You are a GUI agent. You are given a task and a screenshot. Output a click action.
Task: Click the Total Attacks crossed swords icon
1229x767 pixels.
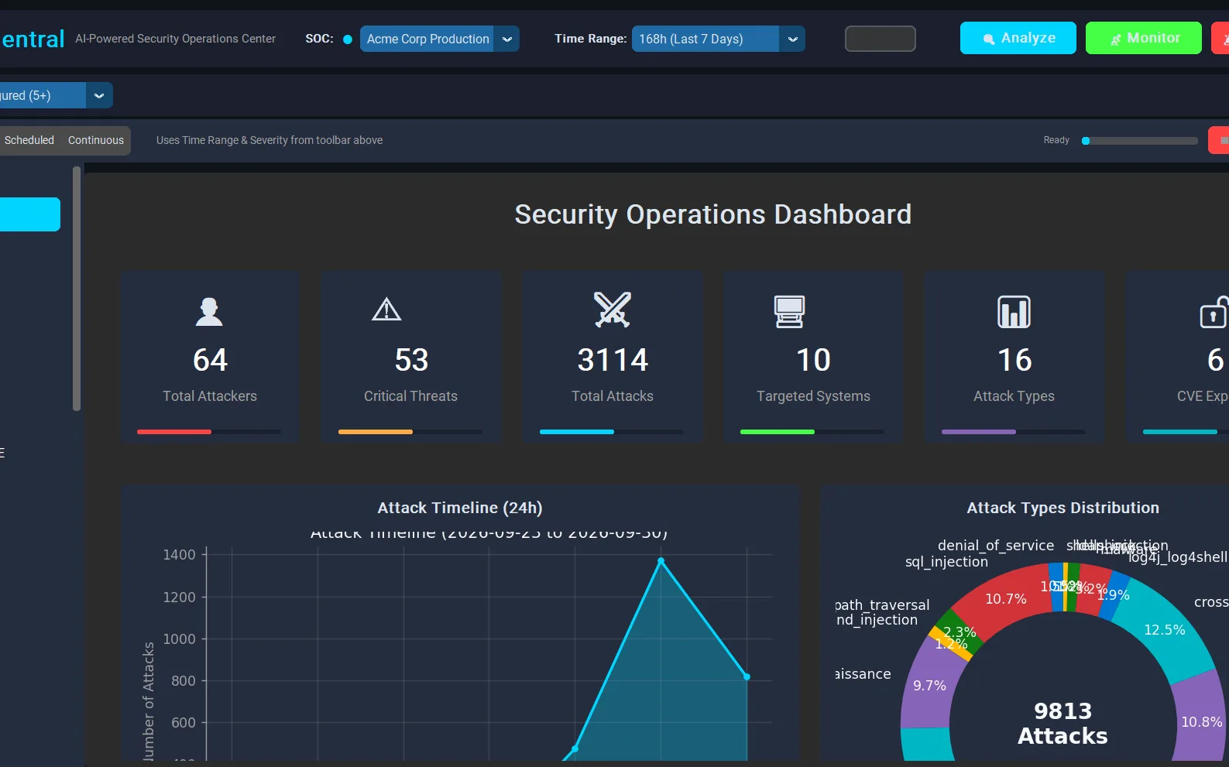pyautogui.click(x=613, y=310)
